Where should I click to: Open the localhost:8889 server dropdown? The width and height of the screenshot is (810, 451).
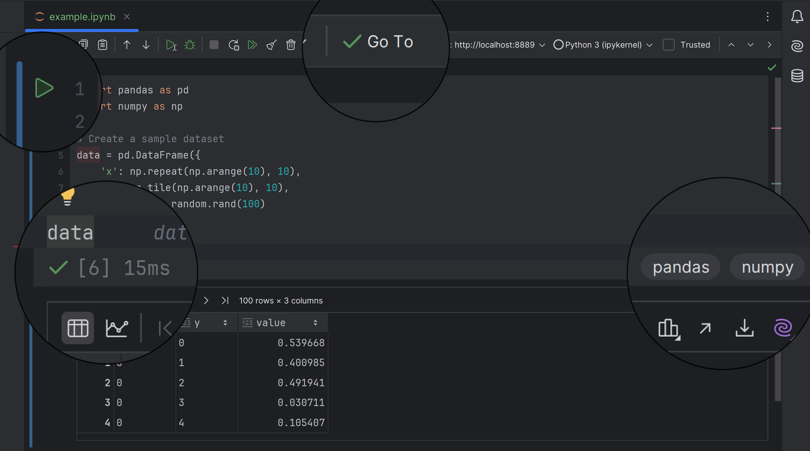click(500, 45)
